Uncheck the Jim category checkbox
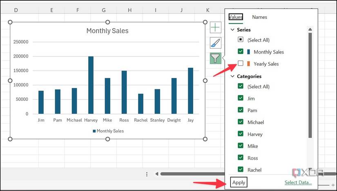 click(241, 98)
